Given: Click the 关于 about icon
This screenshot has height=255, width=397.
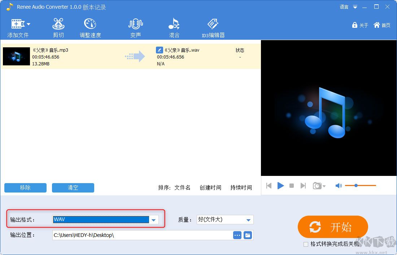Looking at the screenshot, I should [360, 25].
